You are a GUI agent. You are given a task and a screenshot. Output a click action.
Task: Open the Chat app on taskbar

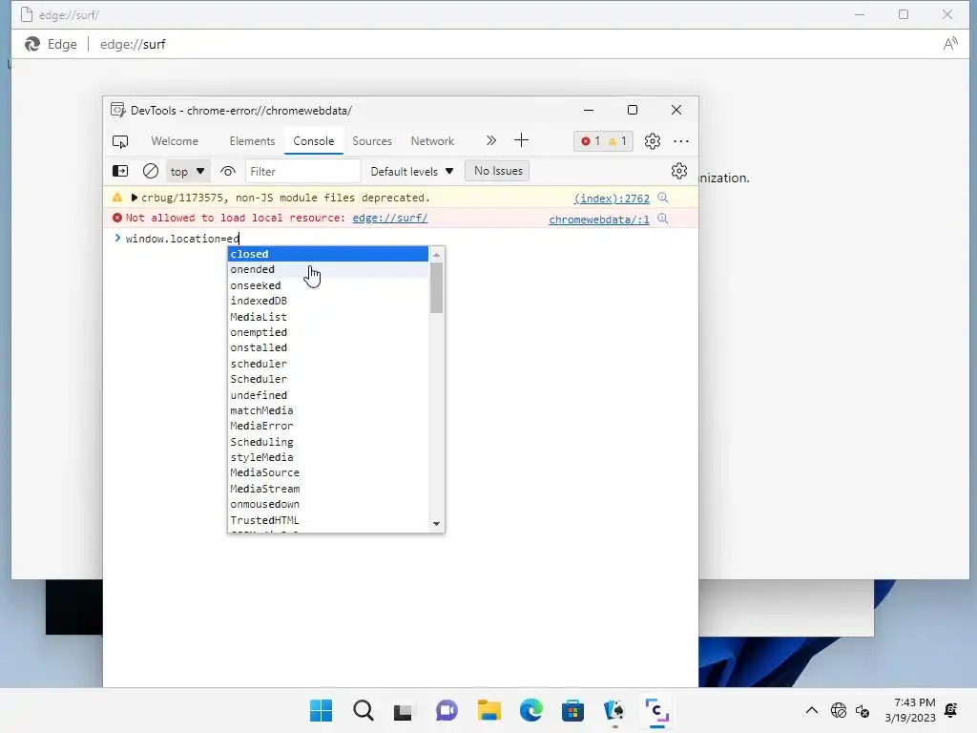[x=447, y=710]
